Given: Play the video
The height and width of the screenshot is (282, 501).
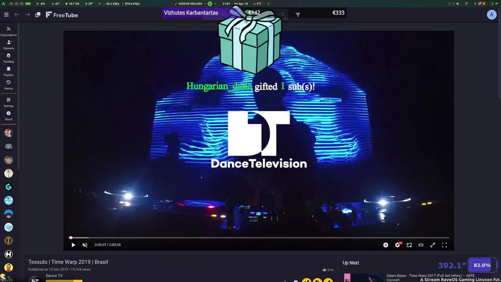Looking at the screenshot, I should click(73, 245).
